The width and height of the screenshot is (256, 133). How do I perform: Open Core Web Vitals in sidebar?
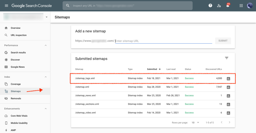19,116
